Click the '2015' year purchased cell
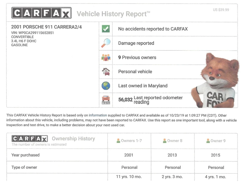The image size is (252, 192). 216,155
